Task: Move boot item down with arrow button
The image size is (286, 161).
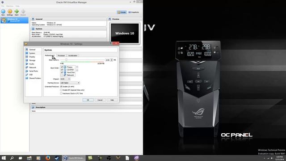Action: (77, 70)
